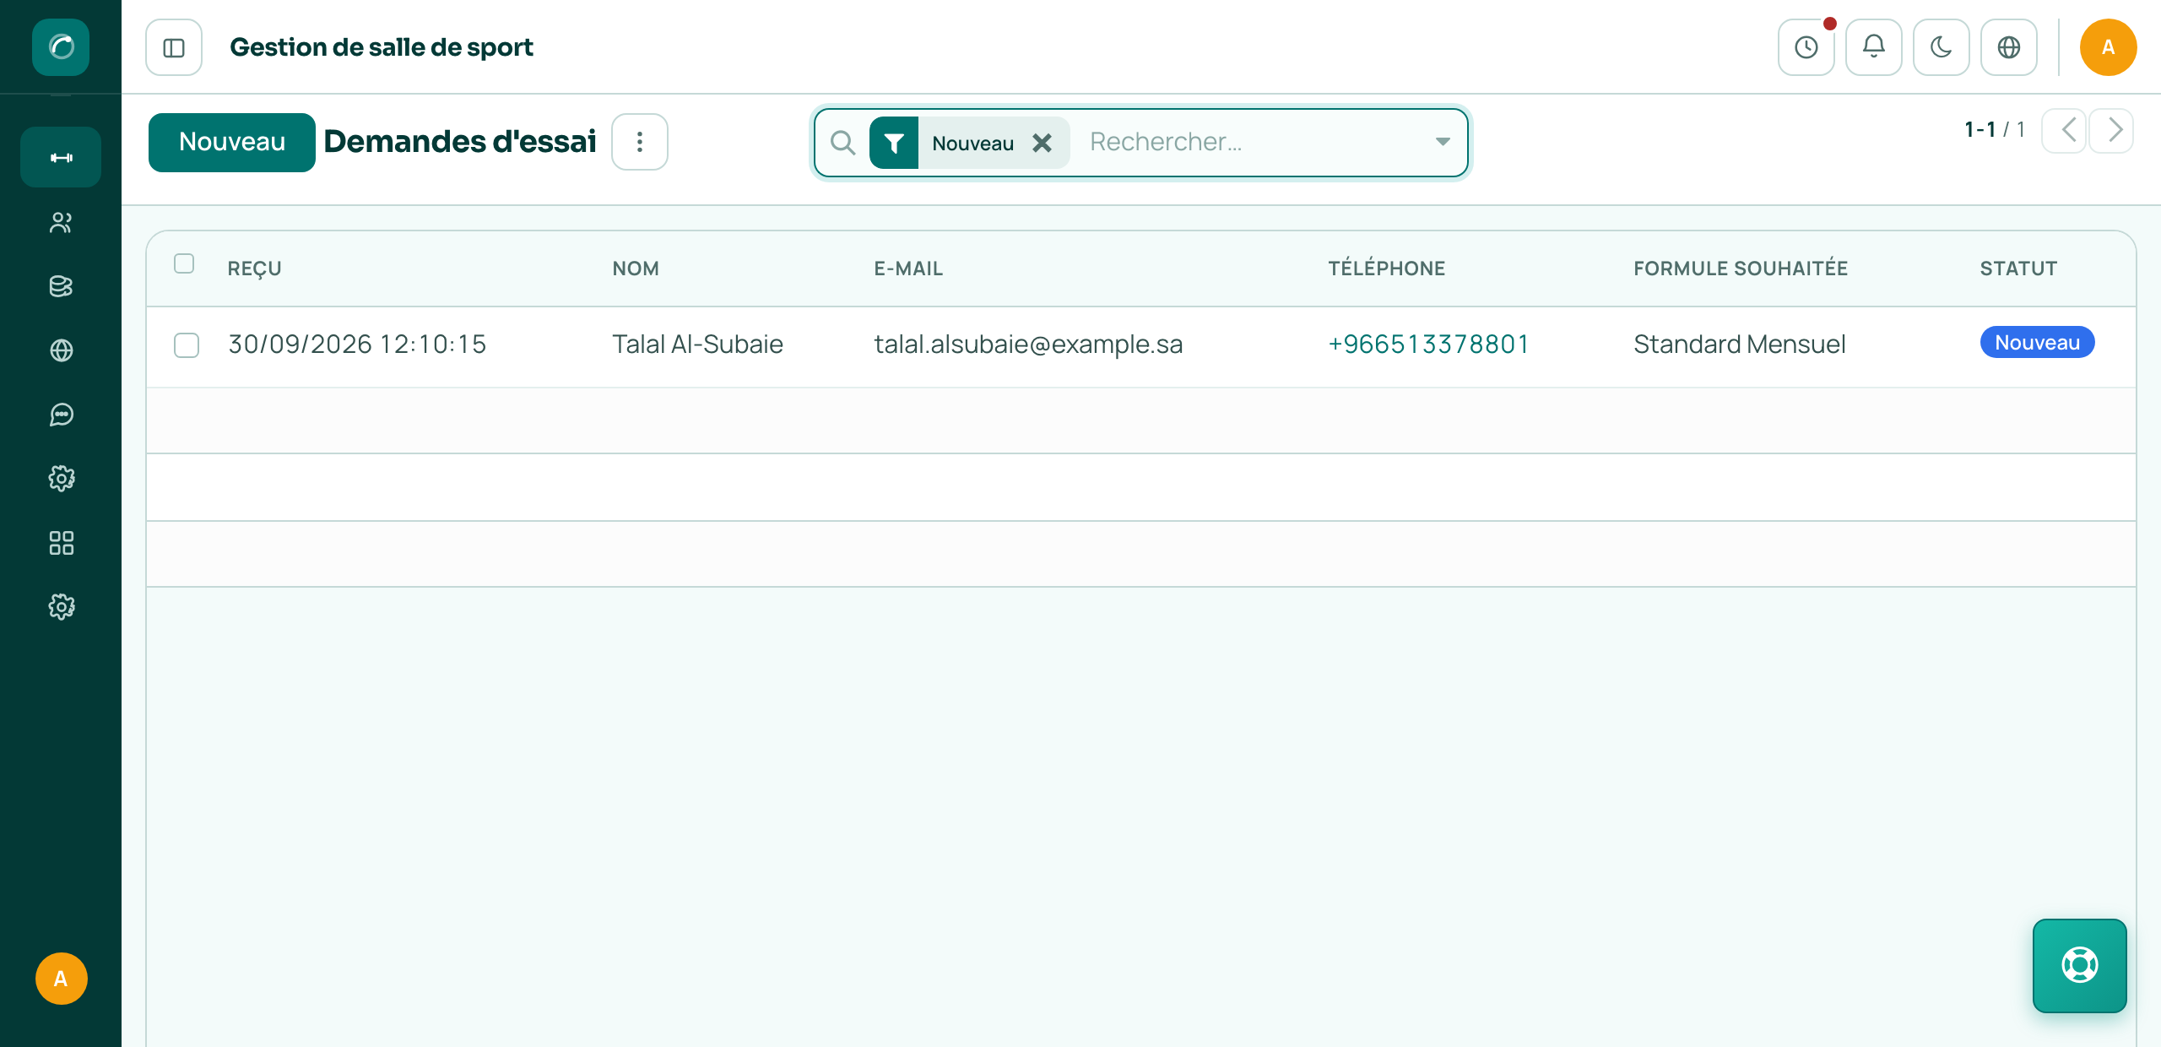Sort by the E-MAIL column header
2161x1047 pixels.
click(x=908, y=269)
